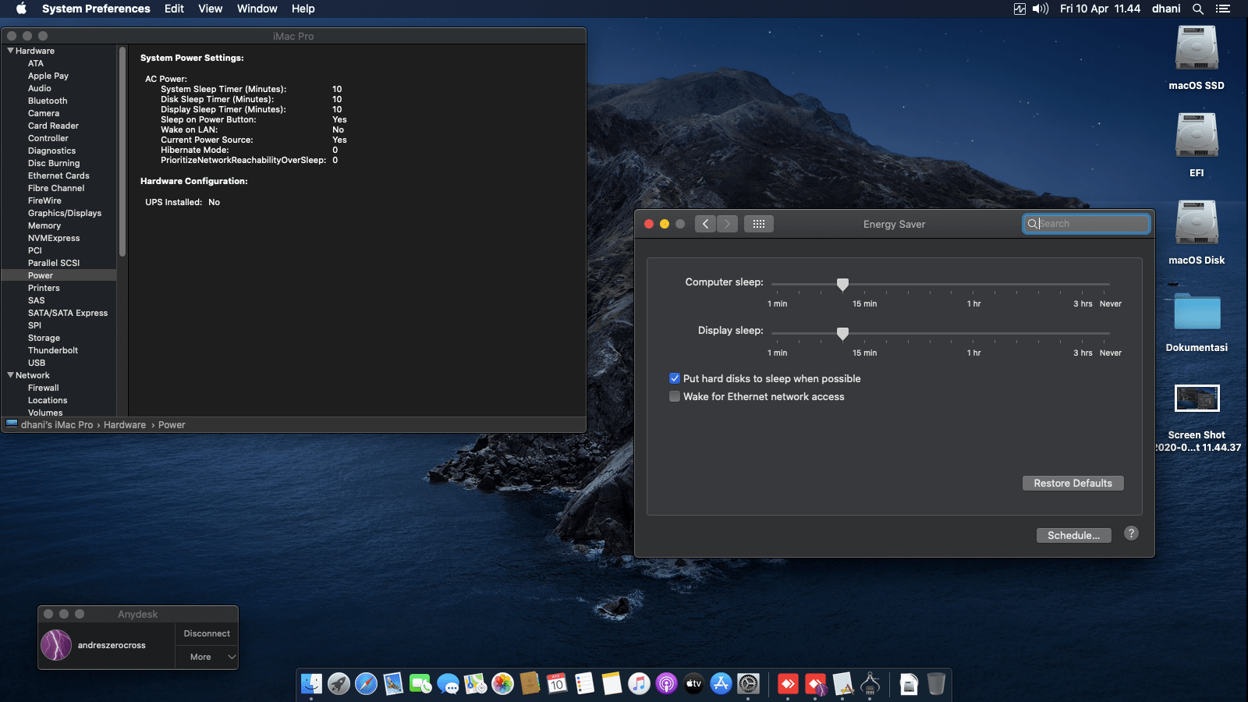Open the macOS Disk desktop drive

point(1197,224)
